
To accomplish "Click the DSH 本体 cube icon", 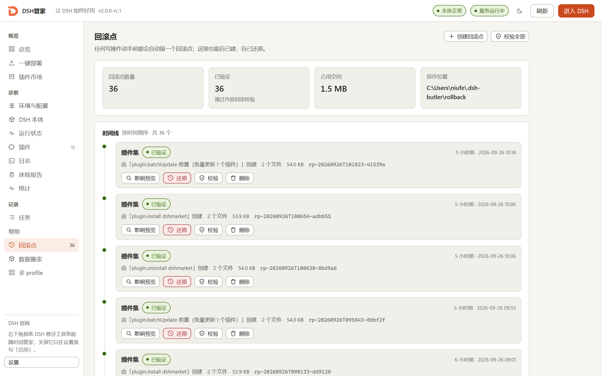I will click(12, 119).
